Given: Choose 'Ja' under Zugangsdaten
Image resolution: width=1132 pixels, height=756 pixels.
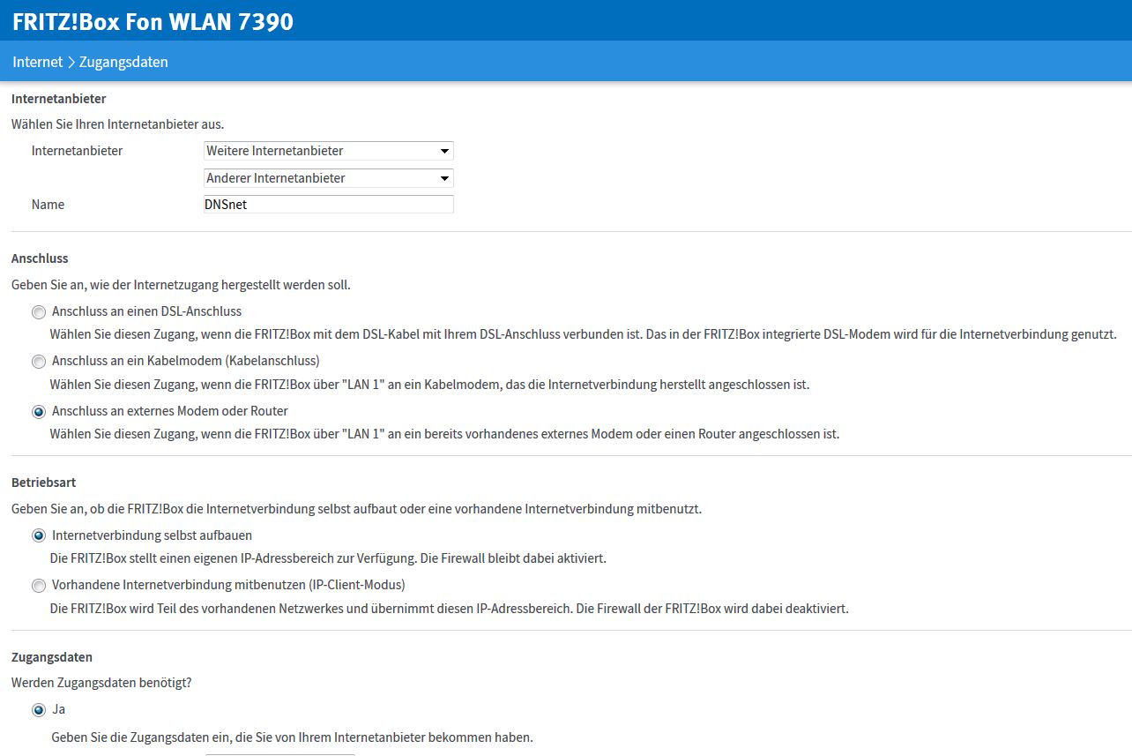Looking at the screenshot, I should 38,710.
